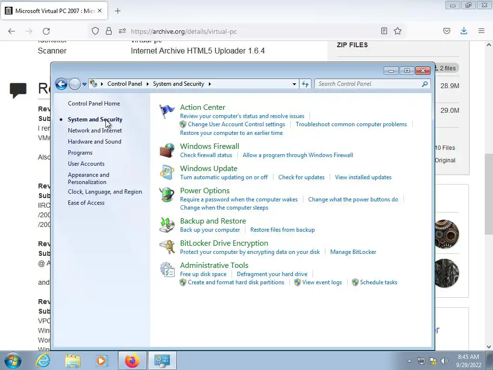Click the Control Panel icon in address bar

tap(93, 84)
